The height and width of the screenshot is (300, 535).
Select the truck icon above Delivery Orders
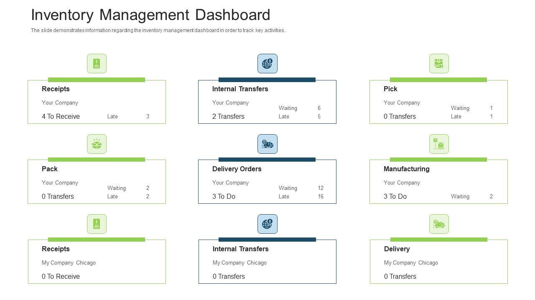pyautogui.click(x=267, y=144)
